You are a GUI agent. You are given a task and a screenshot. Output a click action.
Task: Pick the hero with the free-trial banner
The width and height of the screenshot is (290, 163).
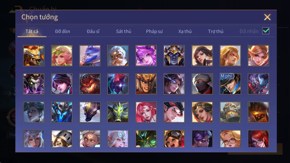[x=230, y=84]
